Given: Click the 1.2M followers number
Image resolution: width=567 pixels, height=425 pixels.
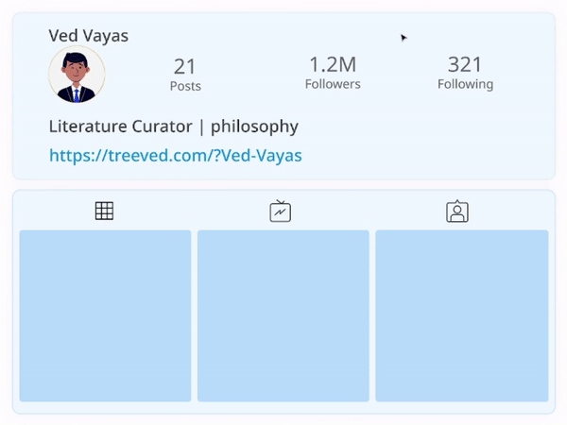Looking at the screenshot, I should coord(333,64).
